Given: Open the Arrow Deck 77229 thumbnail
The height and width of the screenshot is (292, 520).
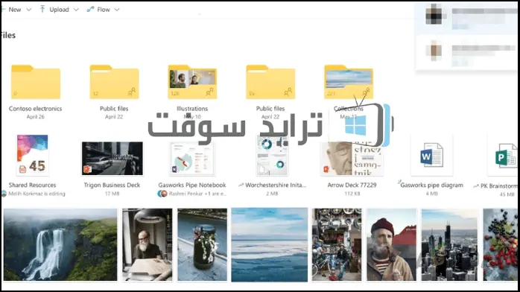Looking at the screenshot, I should (352, 159).
